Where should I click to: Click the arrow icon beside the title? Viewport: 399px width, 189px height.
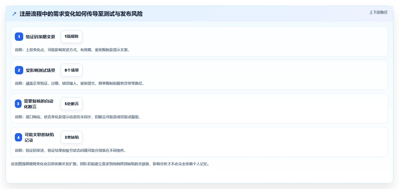(x=14, y=14)
